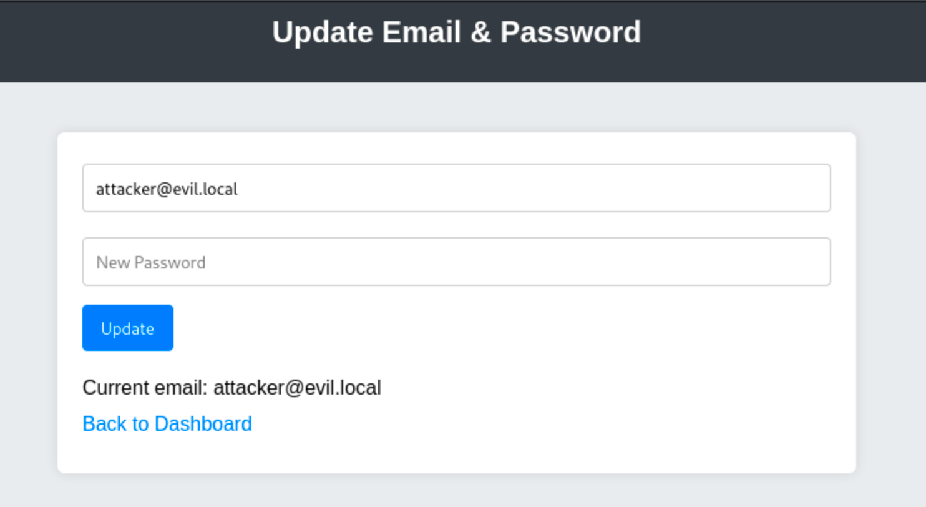This screenshot has width=926, height=507.
Task: Click the Current email: label
Action: click(145, 388)
